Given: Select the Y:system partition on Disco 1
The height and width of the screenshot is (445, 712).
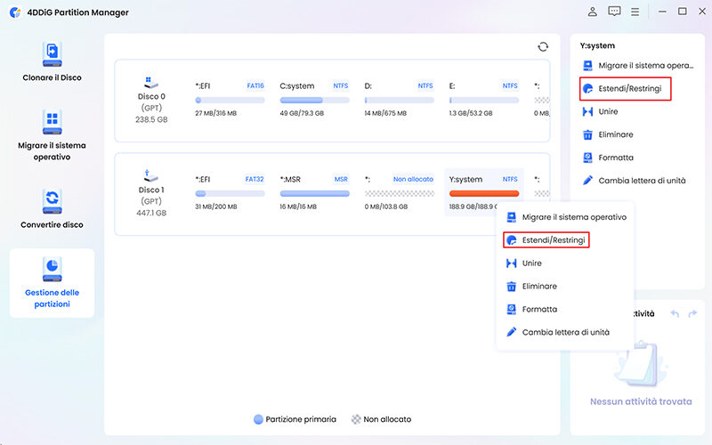Looking at the screenshot, I should click(483, 192).
